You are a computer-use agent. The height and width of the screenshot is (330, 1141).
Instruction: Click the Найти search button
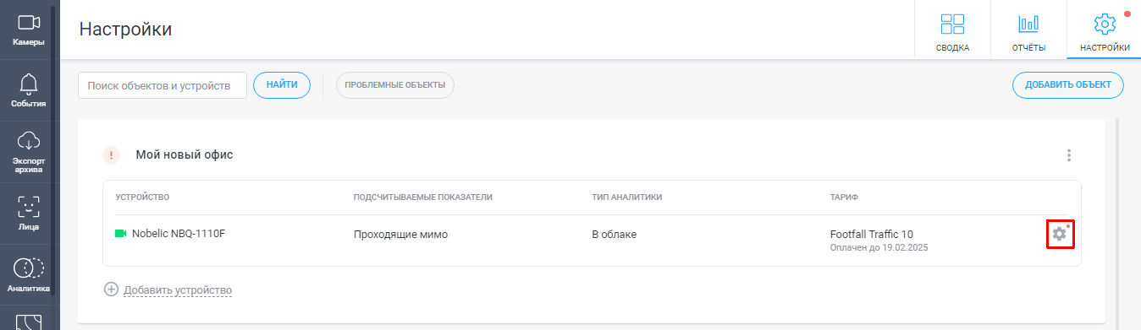click(x=282, y=85)
